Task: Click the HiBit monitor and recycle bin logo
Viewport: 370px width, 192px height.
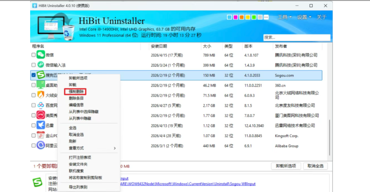Action: coord(56,26)
